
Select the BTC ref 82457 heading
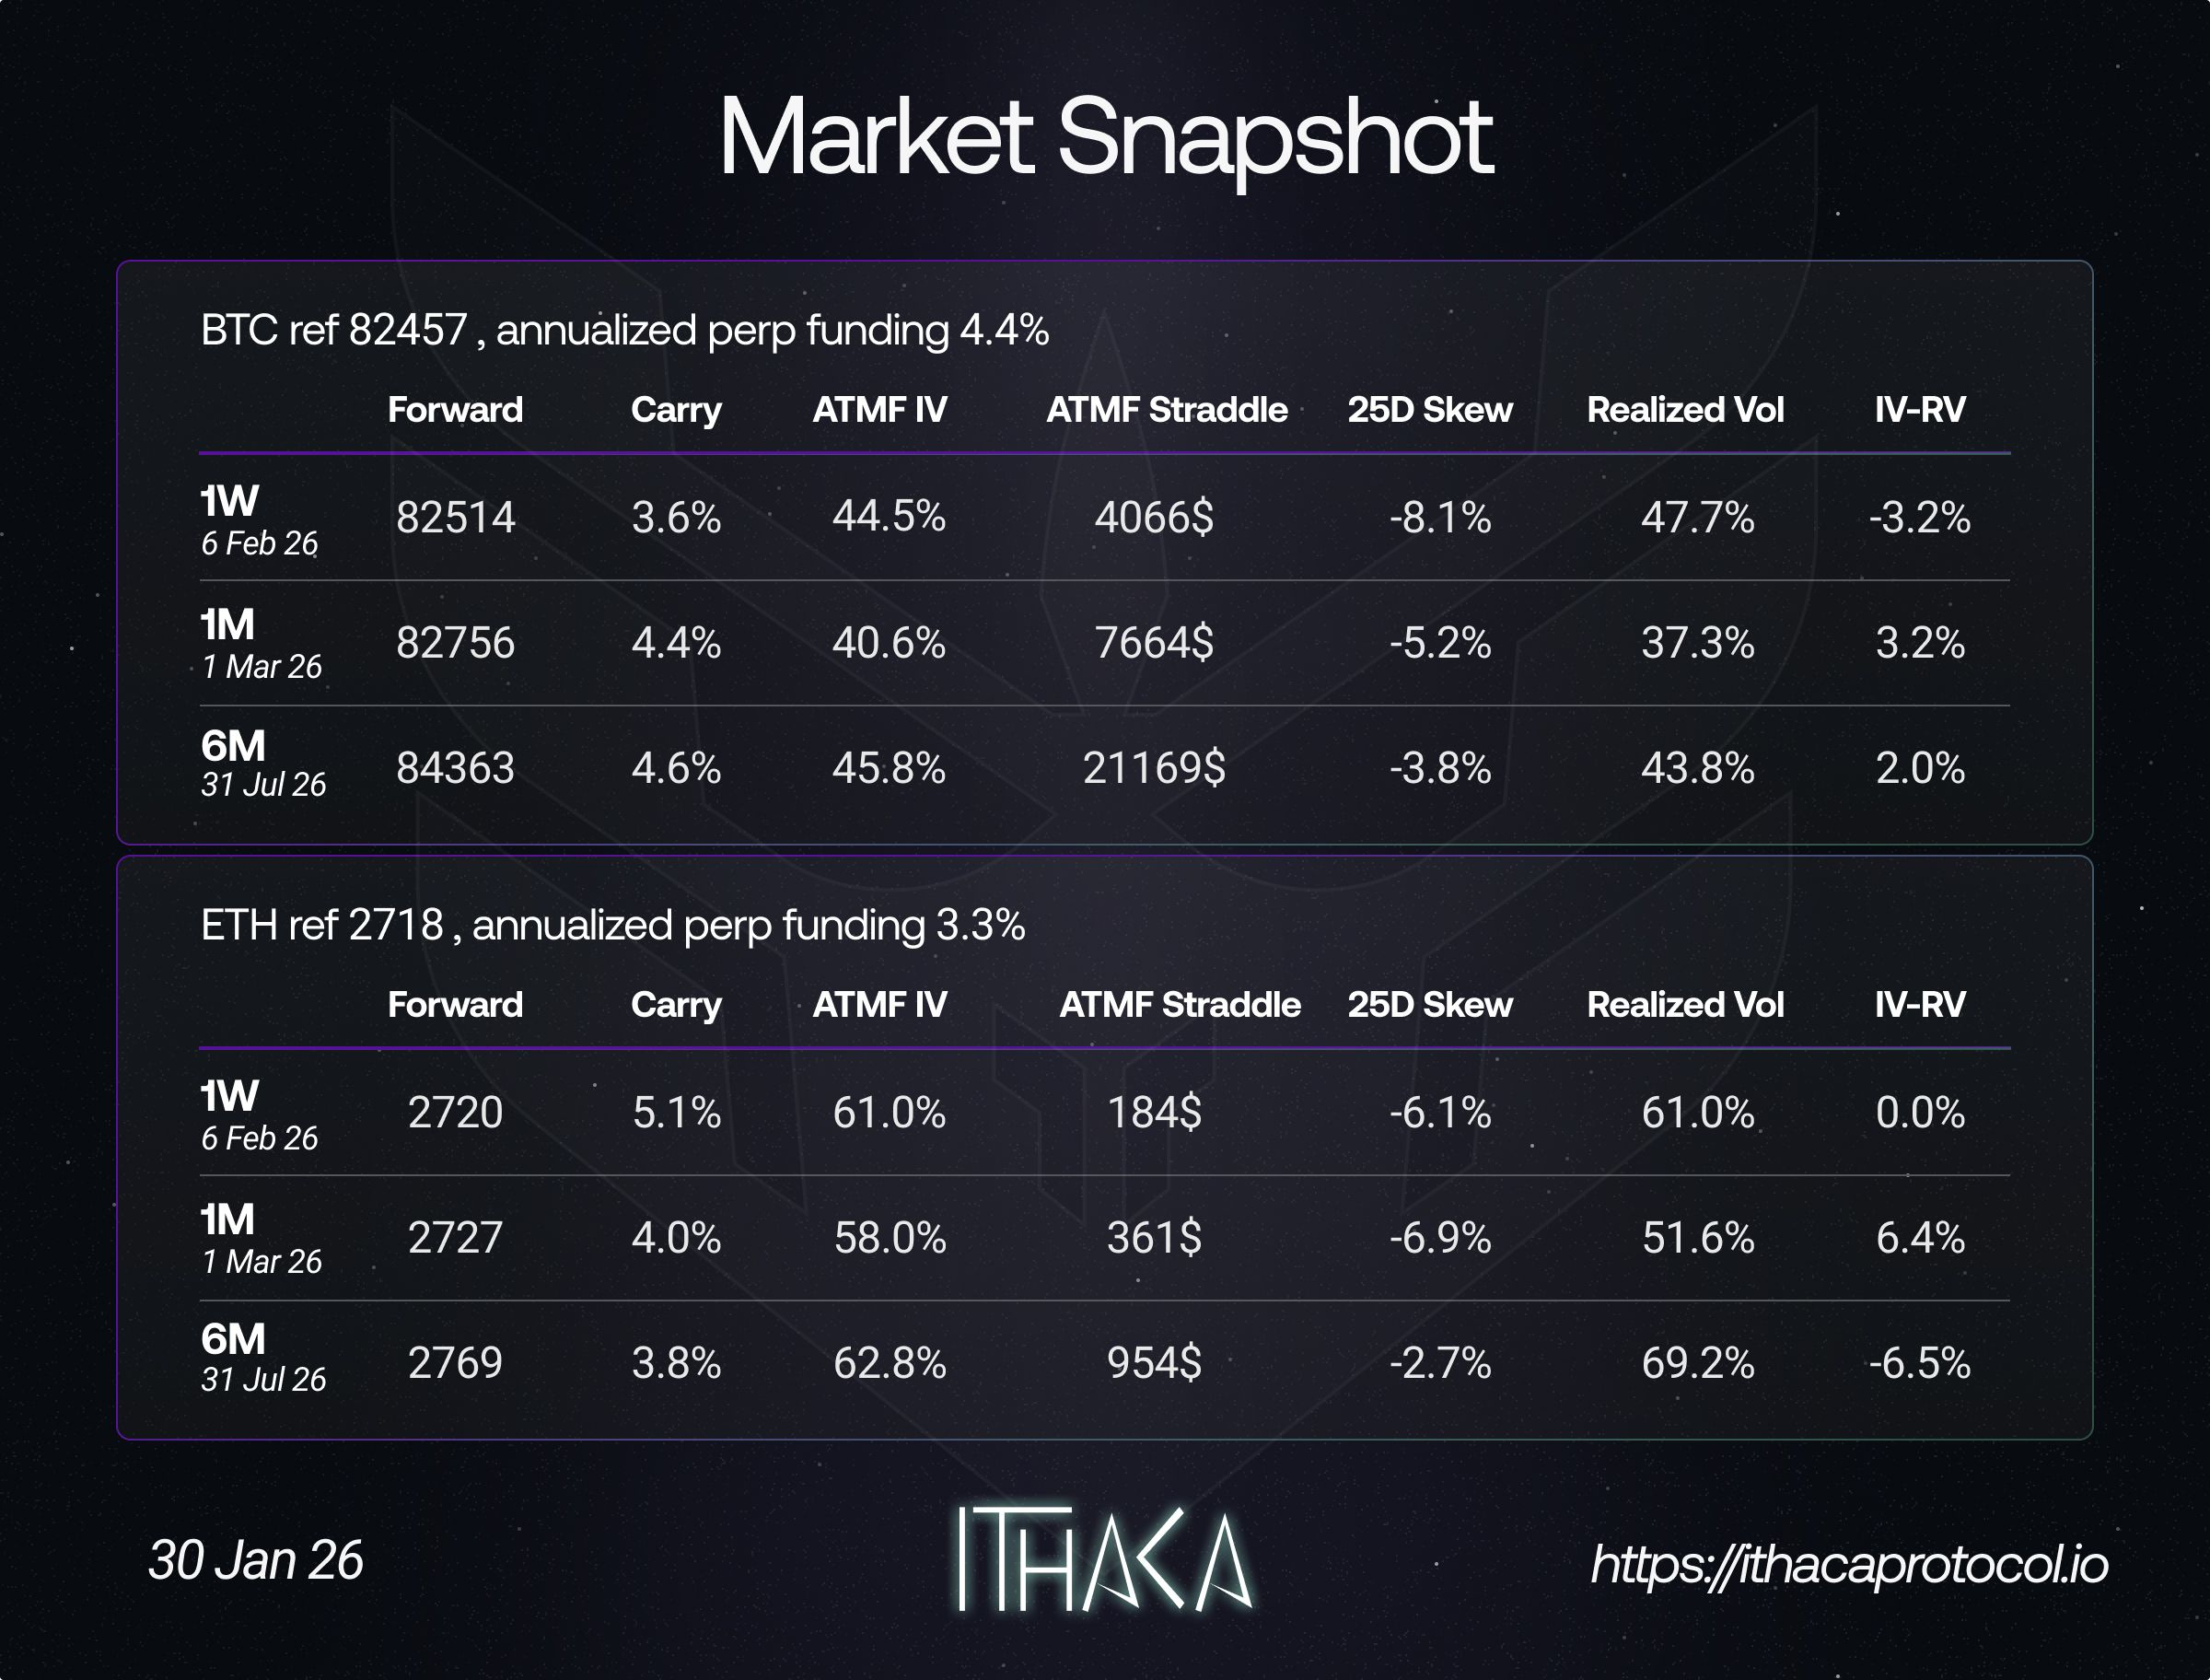pyautogui.click(x=624, y=330)
